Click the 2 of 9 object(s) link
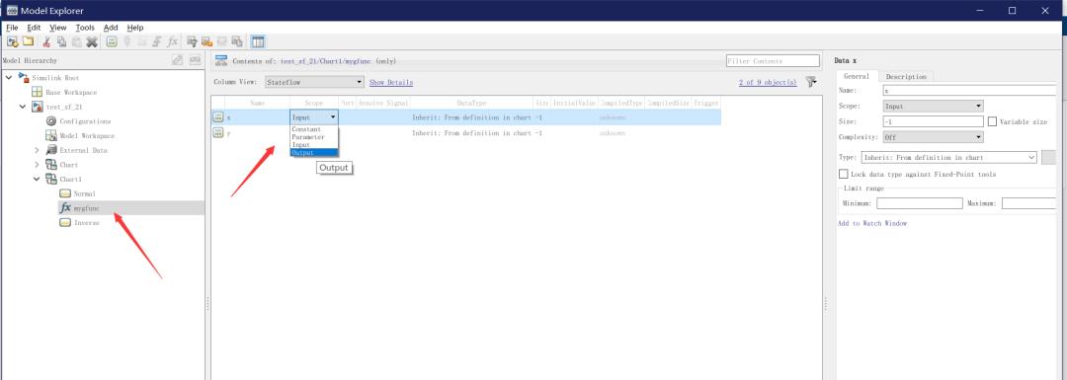Viewport: 1067px width, 380px height. coord(768,82)
